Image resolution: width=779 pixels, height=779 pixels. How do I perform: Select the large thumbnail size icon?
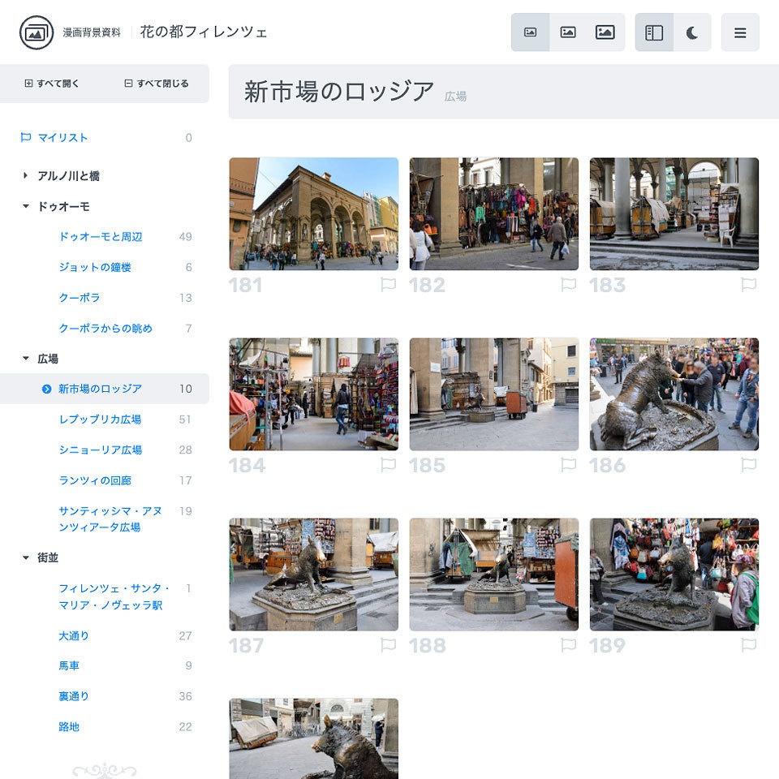pos(605,32)
